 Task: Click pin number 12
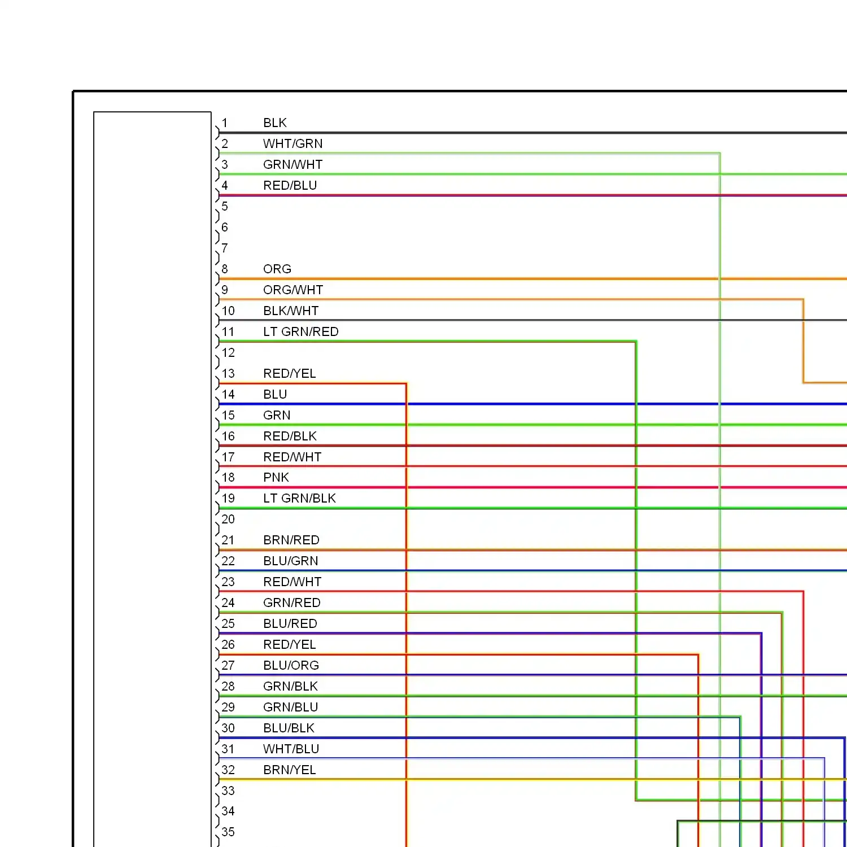click(x=228, y=352)
